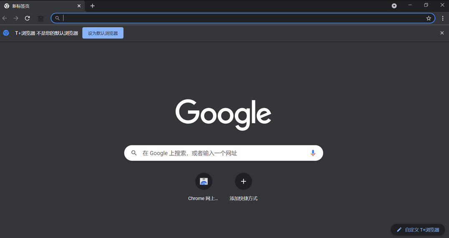This screenshot has width=449, height=238.
Task: Open the Chrome 网上... shortcut
Action: tap(204, 187)
